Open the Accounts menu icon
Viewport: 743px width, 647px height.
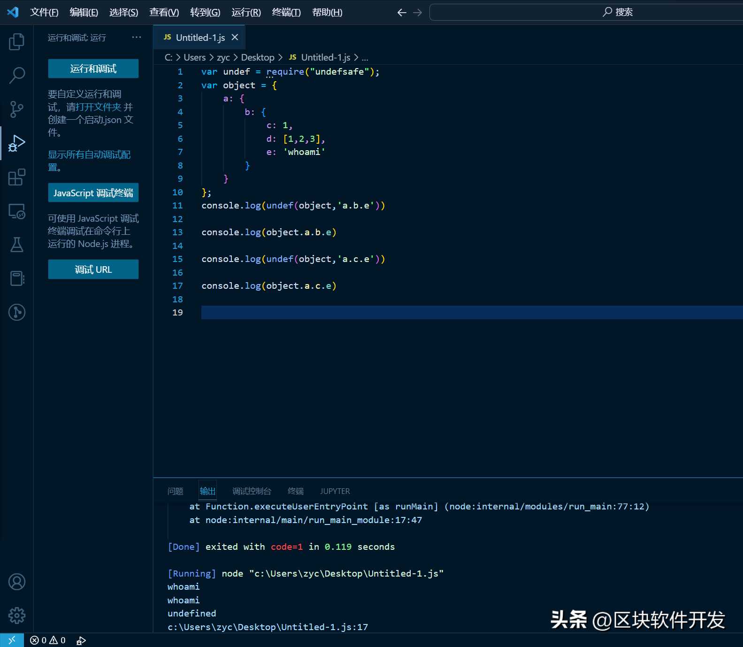(x=16, y=582)
